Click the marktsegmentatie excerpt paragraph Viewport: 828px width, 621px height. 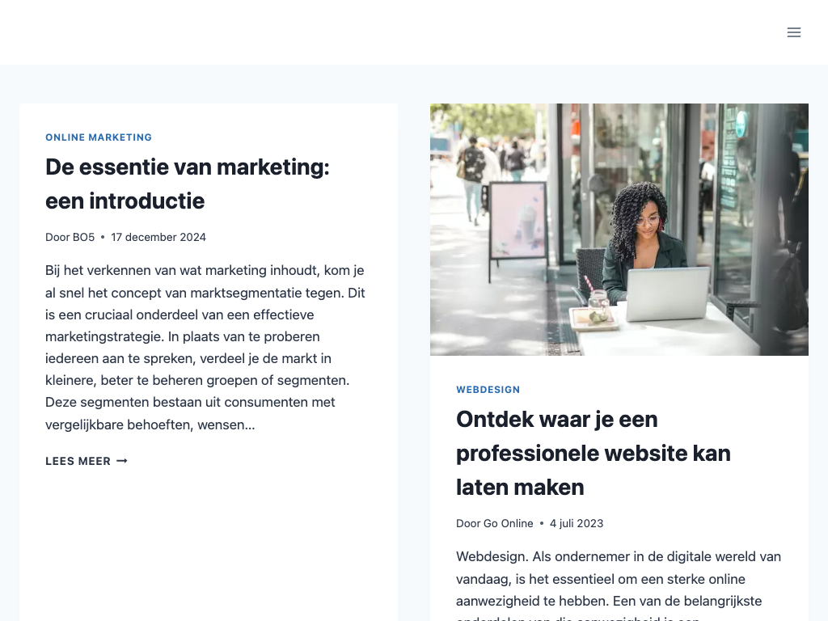(205, 348)
